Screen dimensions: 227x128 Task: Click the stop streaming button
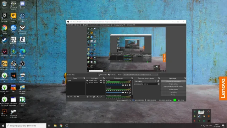tap(173, 81)
